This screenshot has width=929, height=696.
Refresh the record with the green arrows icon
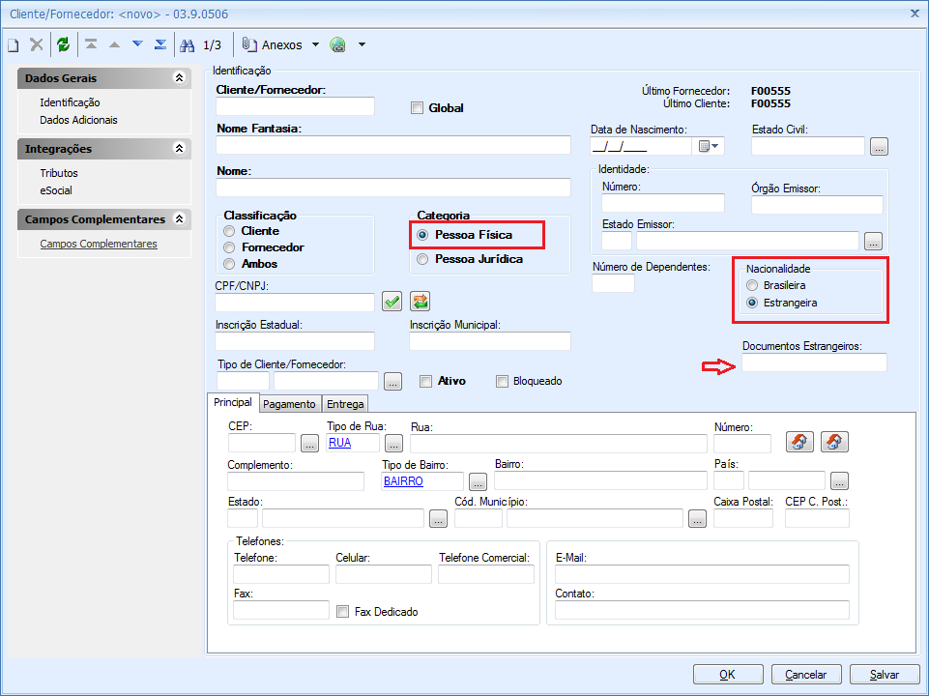click(x=63, y=44)
